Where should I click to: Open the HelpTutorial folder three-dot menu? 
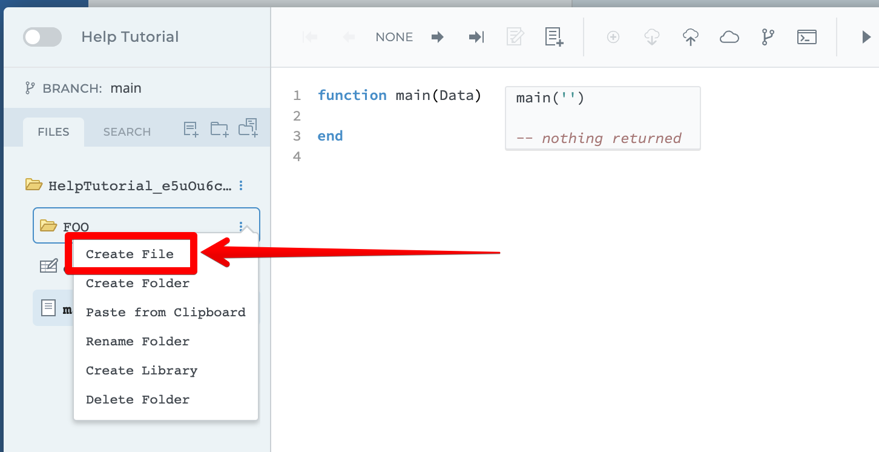tap(242, 185)
